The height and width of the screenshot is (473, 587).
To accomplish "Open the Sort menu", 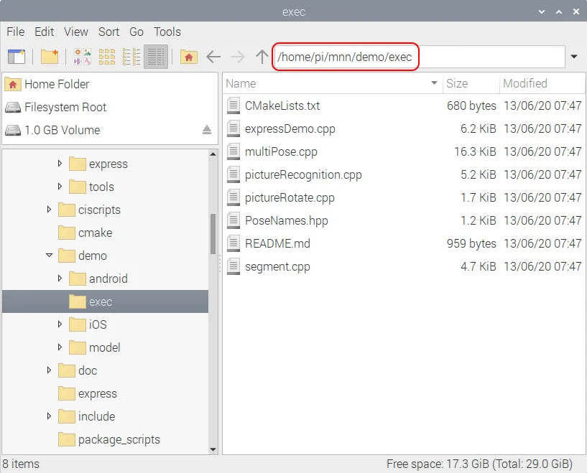I will pyautogui.click(x=109, y=32).
